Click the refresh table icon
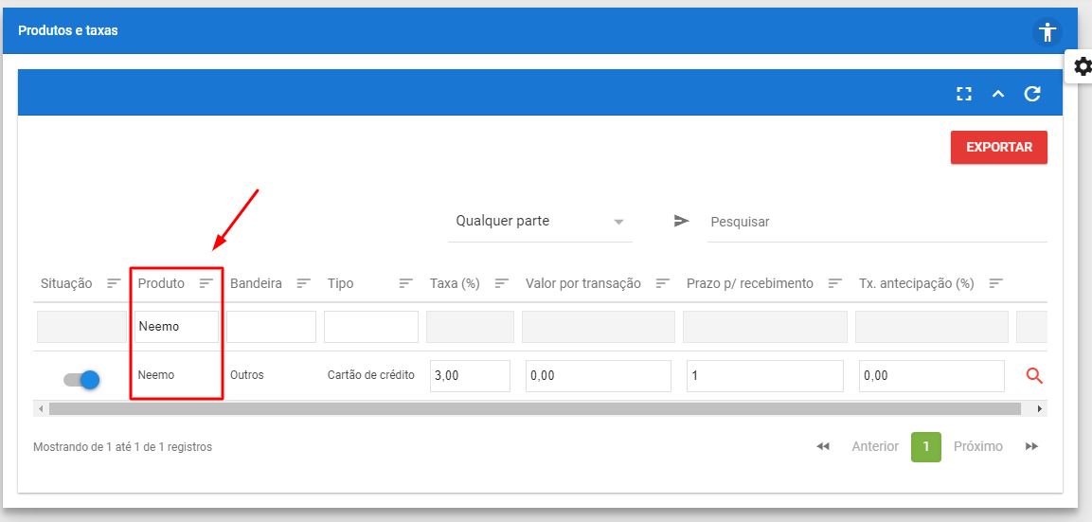Viewport: 1092px width, 522px height. 1032,94
